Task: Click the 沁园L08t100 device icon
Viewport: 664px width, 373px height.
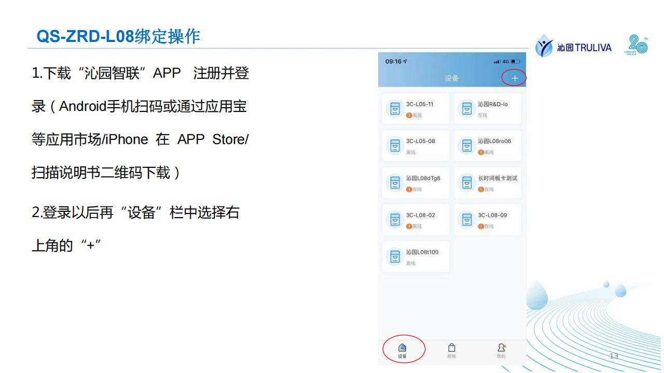Action: click(395, 257)
